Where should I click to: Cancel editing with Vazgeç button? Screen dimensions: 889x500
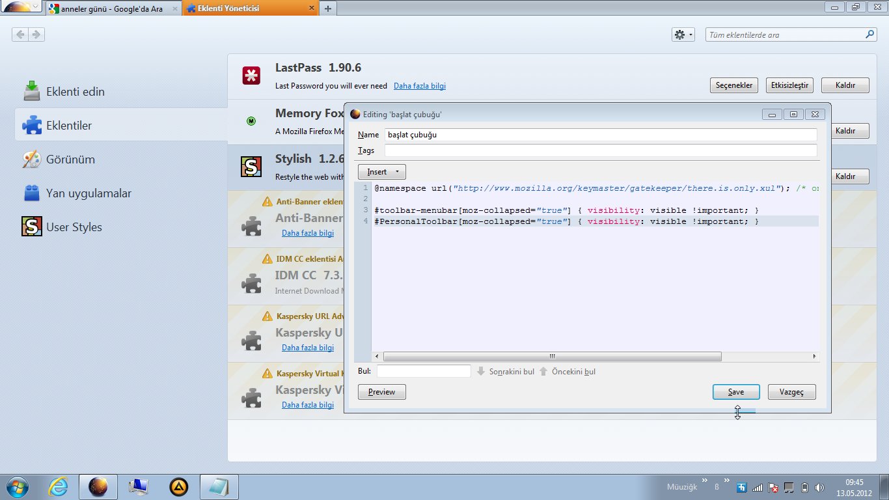pyautogui.click(x=792, y=392)
